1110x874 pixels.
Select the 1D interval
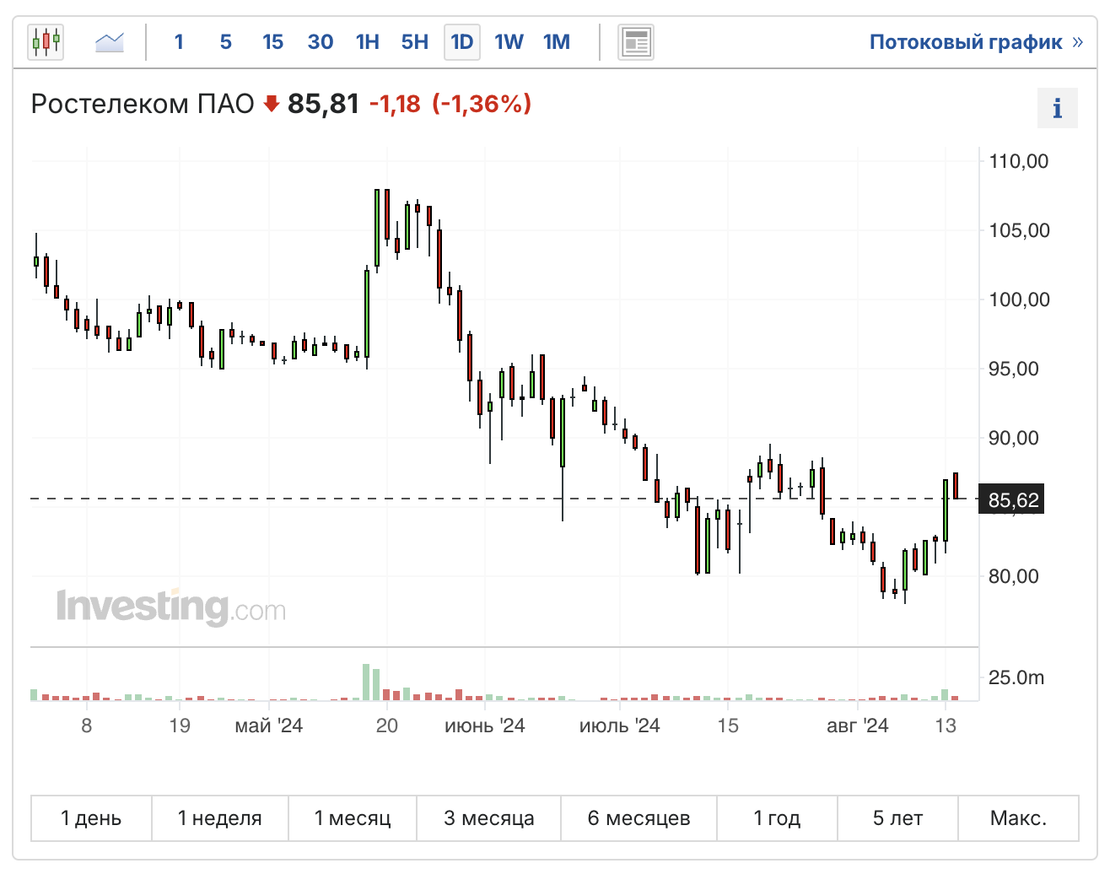462,41
